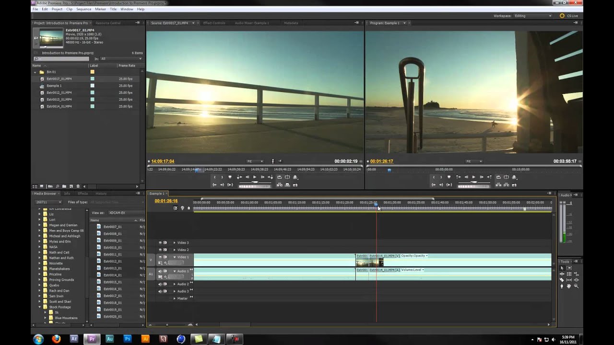This screenshot has width=614, height=345.
Task: Select the Zoom tool in Tools panel
Action: [576, 286]
